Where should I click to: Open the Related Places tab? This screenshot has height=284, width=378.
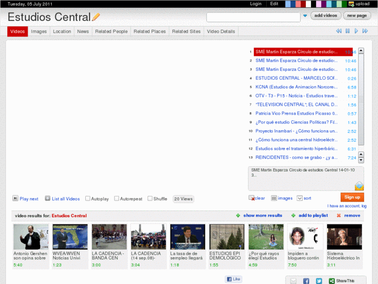click(150, 31)
